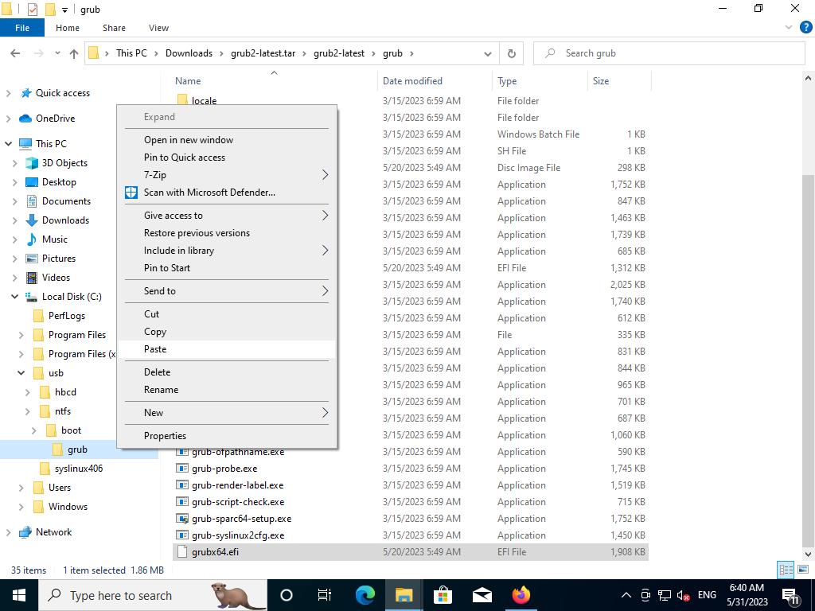Image resolution: width=815 pixels, height=611 pixels.
Task: Click the Back navigation arrow
Action: (15, 53)
